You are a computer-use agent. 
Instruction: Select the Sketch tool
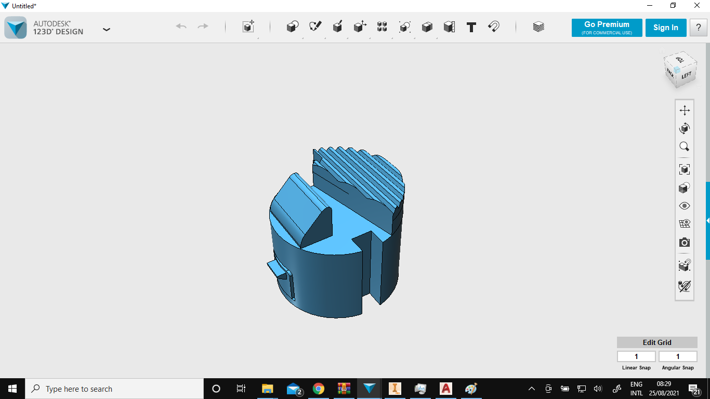(x=315, y=27)
